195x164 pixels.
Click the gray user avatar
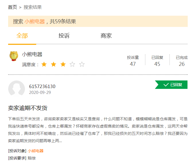pos(17,89)
